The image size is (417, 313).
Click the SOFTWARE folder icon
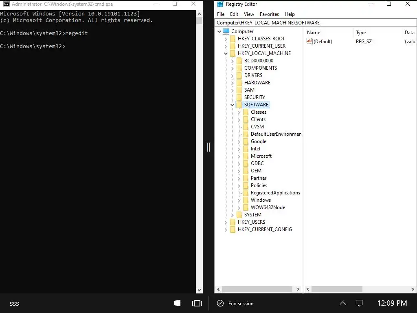(239, 105)
